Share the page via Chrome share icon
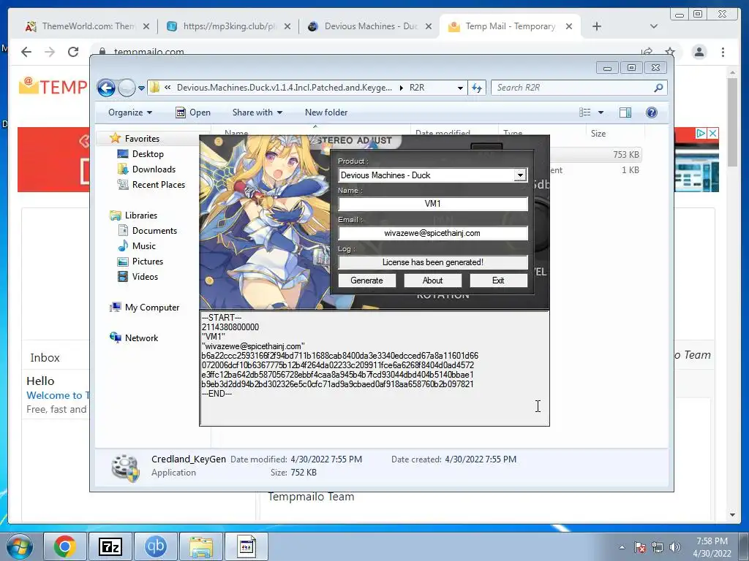The height and width of the screenshot is (561, 749). 647,52
